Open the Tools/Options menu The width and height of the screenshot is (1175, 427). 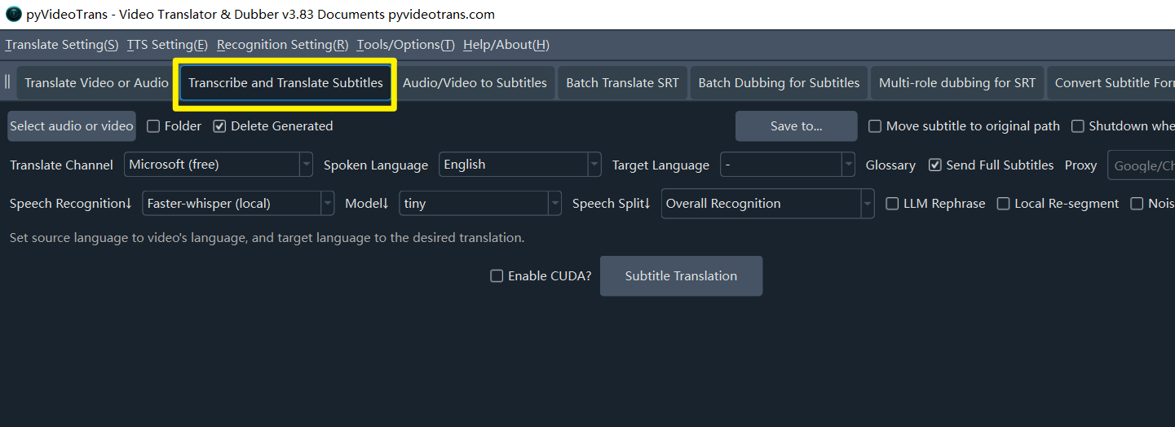tap(405, 45)
